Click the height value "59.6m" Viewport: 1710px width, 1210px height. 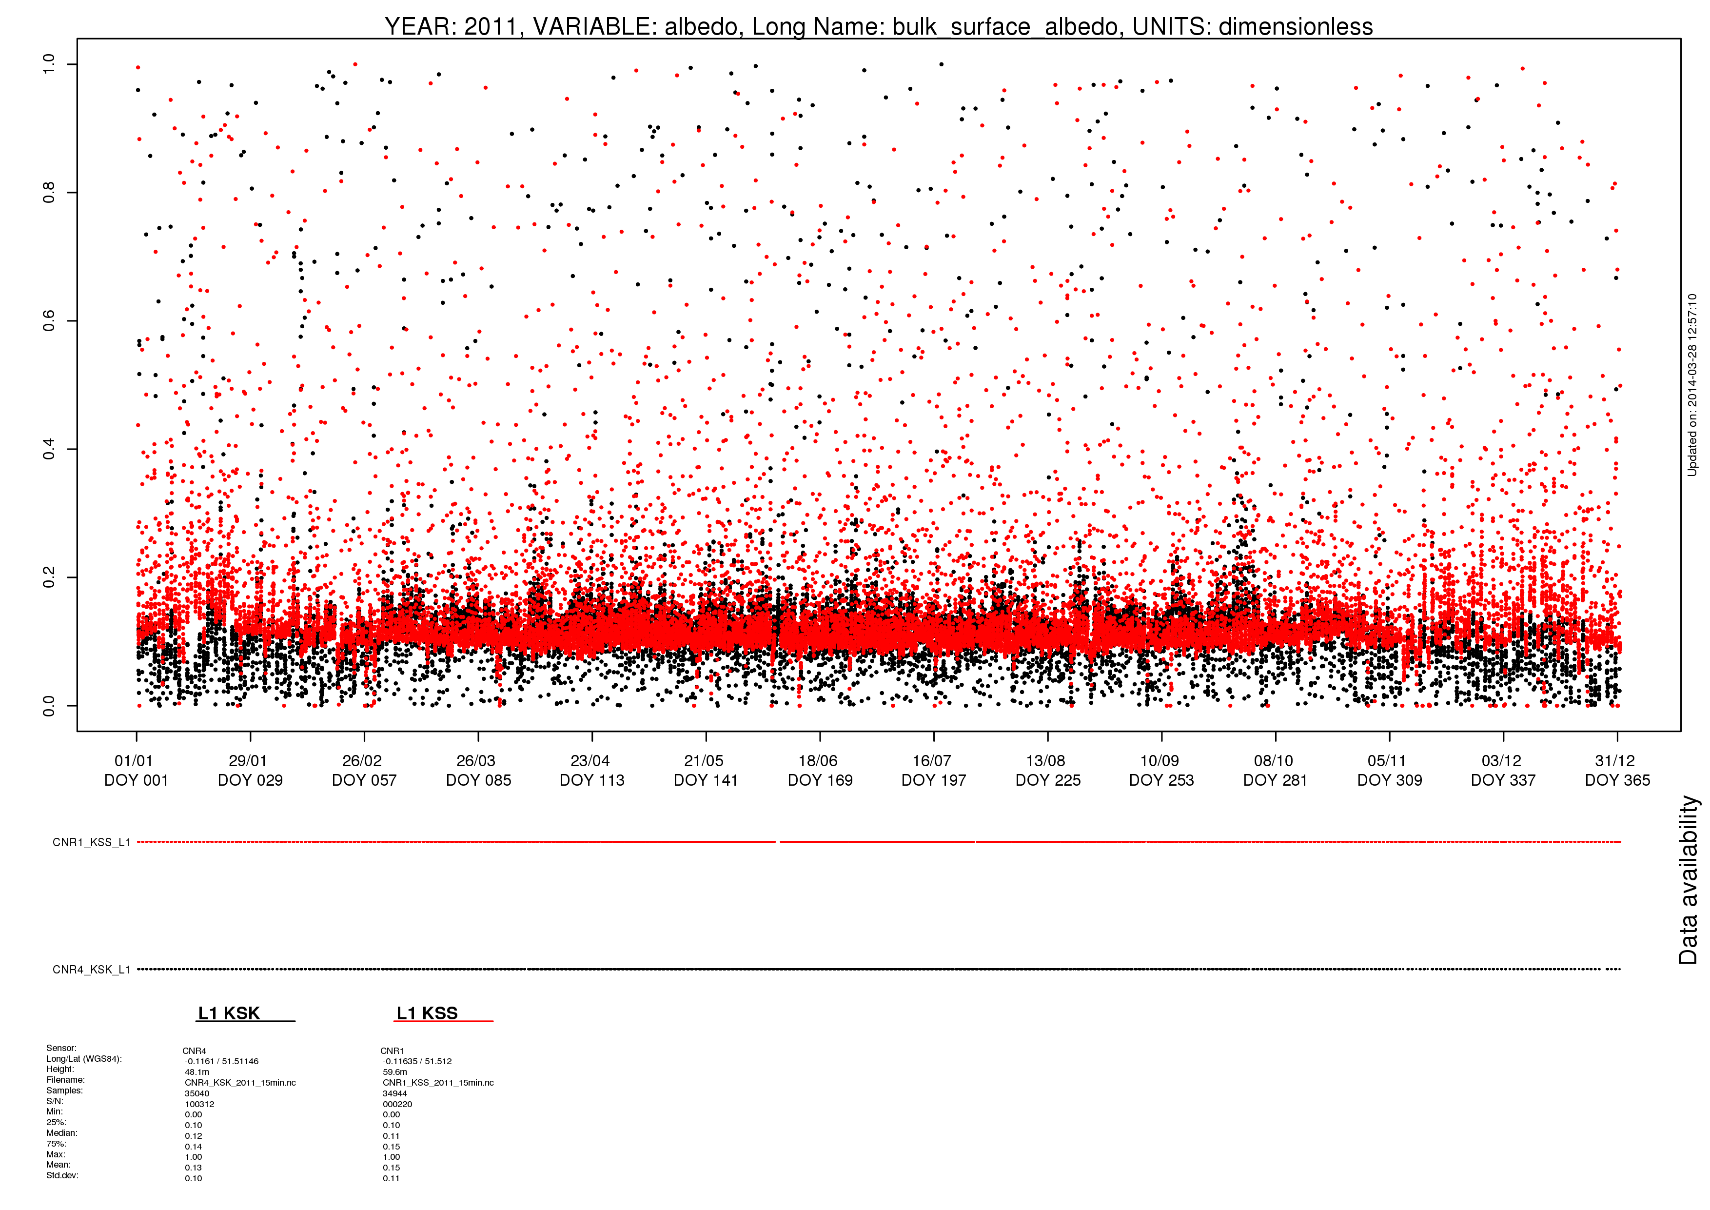coord(395,1072)
